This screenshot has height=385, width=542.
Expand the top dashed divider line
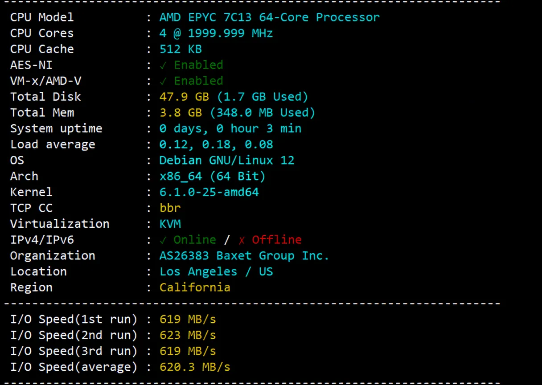(x=250, y=3)
